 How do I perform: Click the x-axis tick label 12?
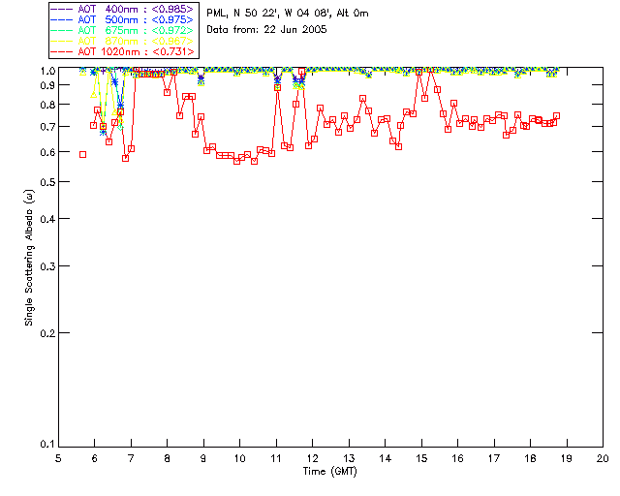[312, 458]
